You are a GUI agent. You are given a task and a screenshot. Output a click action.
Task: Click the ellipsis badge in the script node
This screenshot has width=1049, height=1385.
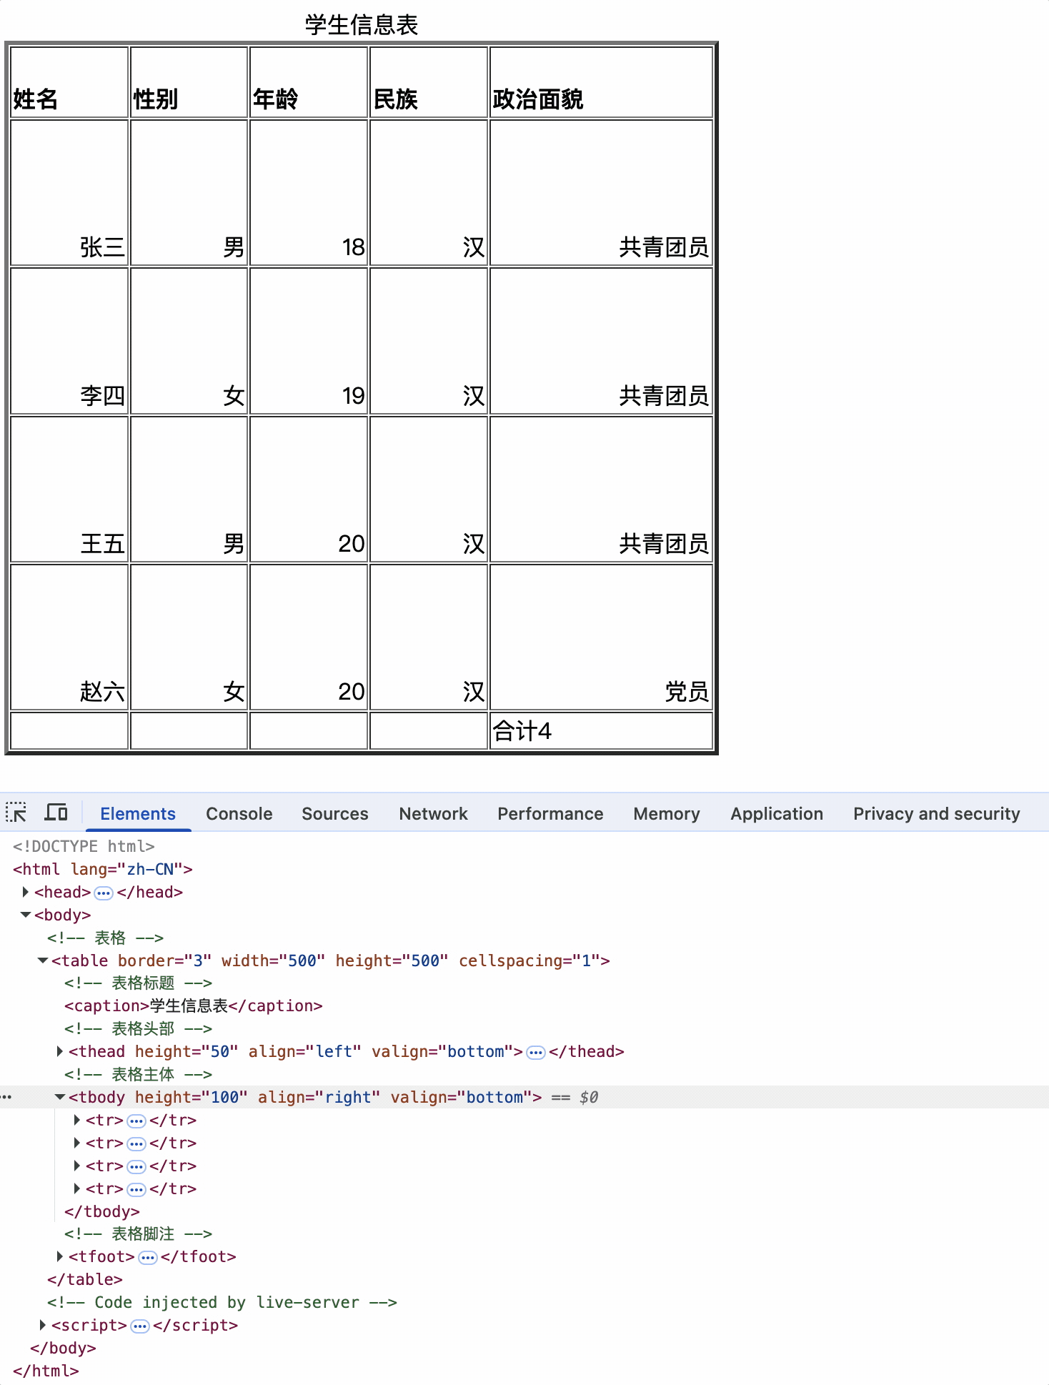click(x=140, y=1326)
